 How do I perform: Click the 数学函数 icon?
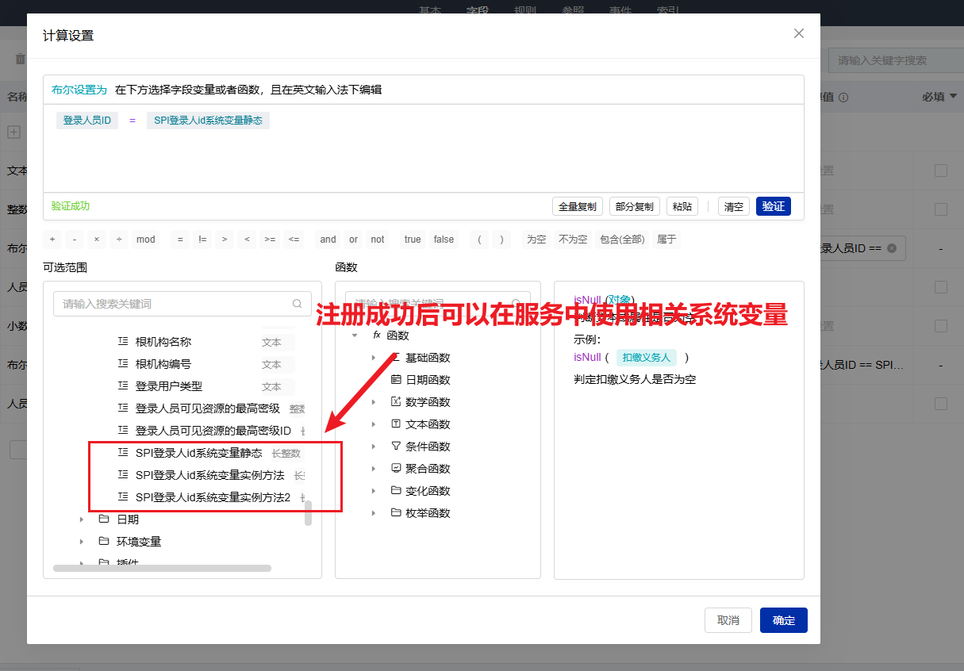pos(396,402)
